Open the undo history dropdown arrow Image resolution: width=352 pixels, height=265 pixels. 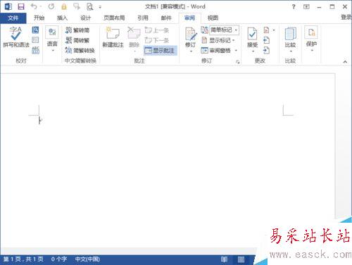[x=40, y=6]
